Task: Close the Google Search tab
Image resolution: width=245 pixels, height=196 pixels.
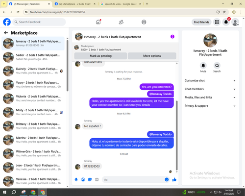Action: (140, 4)
